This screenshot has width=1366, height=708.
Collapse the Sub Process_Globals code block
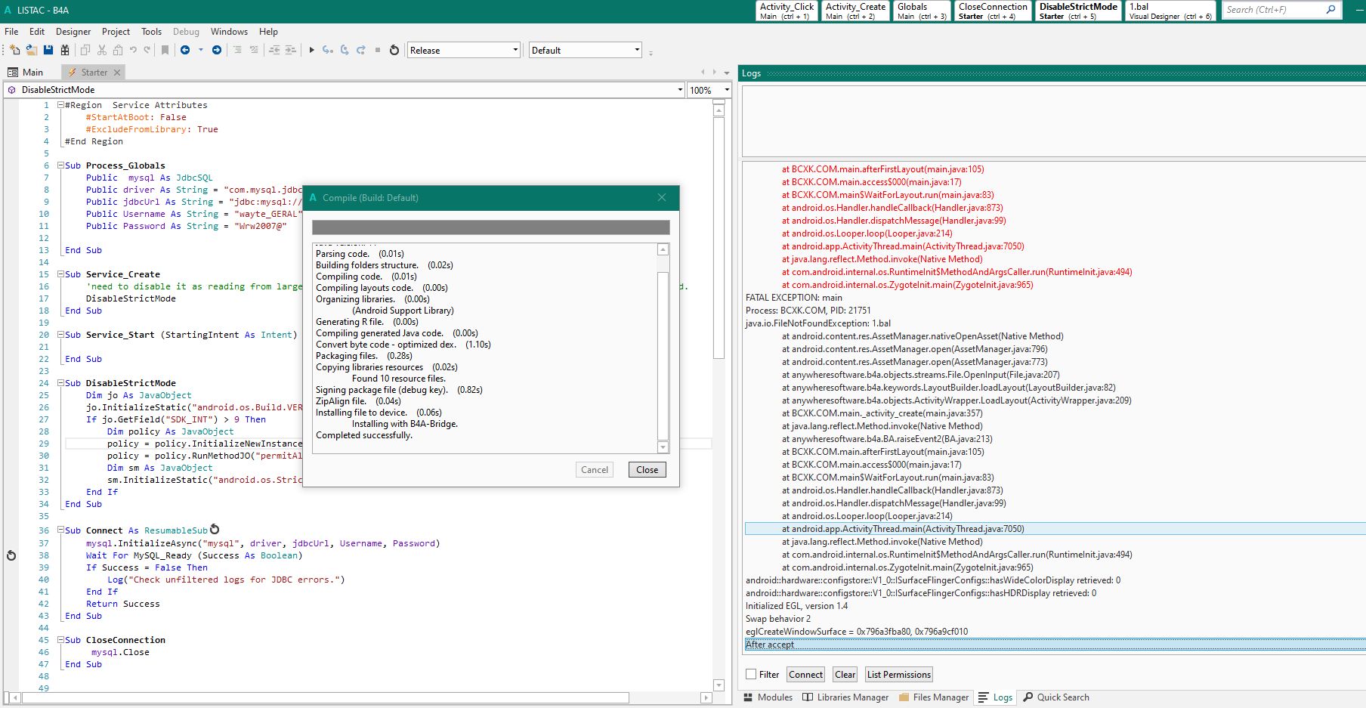[x=60, y=165]
